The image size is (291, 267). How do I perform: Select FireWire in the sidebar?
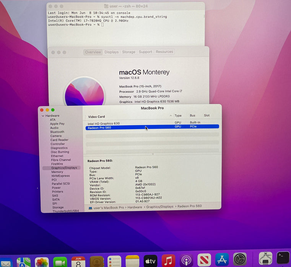click(57, 164)
